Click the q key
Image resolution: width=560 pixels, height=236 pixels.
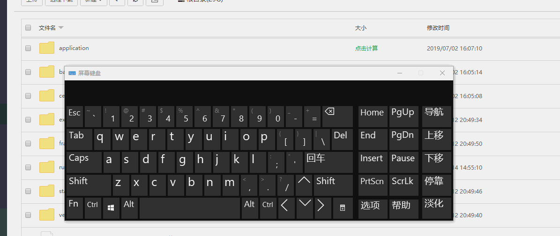(102, 140)
